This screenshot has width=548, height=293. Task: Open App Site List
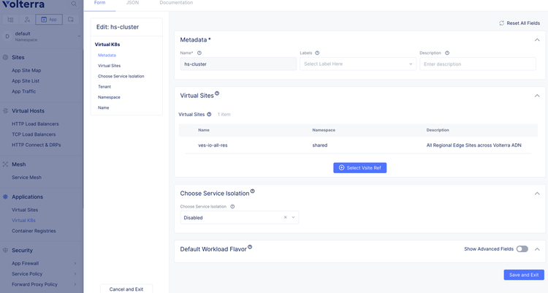26,81
